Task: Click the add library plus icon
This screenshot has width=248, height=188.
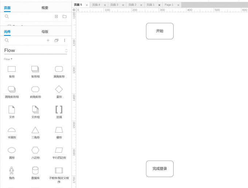Action: pos(48,40)
